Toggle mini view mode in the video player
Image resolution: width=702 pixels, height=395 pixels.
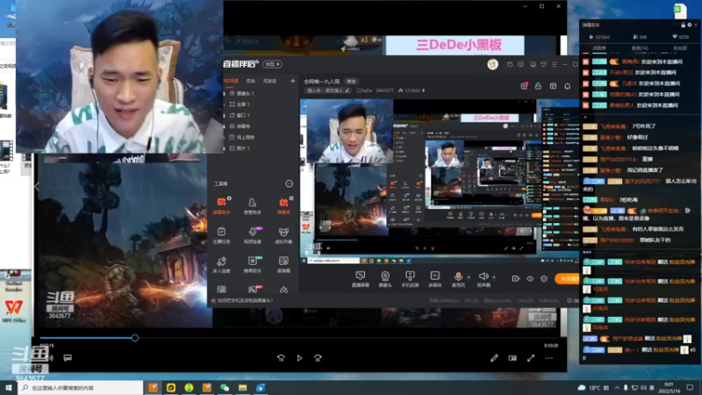pos(512,358)
